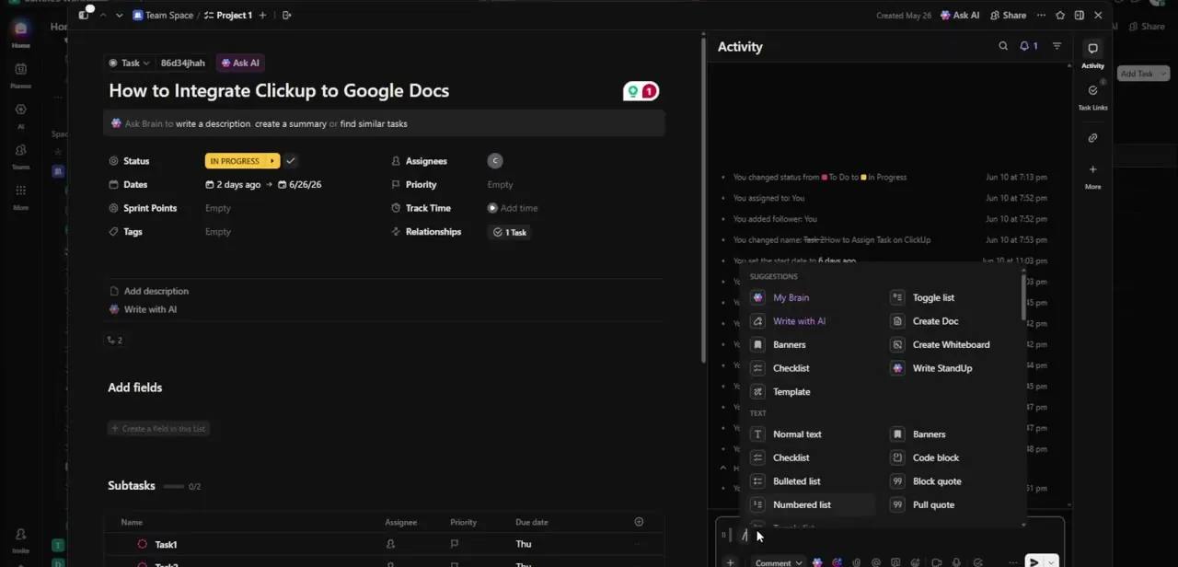Click Add description

pyautogui.click(x=149, y=291)
